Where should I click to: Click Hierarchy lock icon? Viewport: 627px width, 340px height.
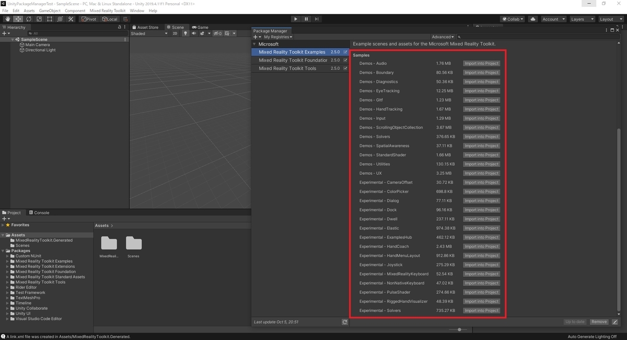pyautogui.click(x=119, y=27)
